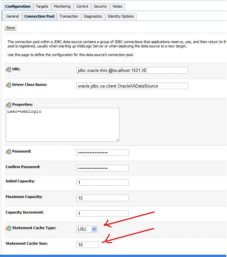The height and width of the screenshot is (257, 227).
Task: Select the Connection Pool sub-tab
Action: click(x=39, y=16)
